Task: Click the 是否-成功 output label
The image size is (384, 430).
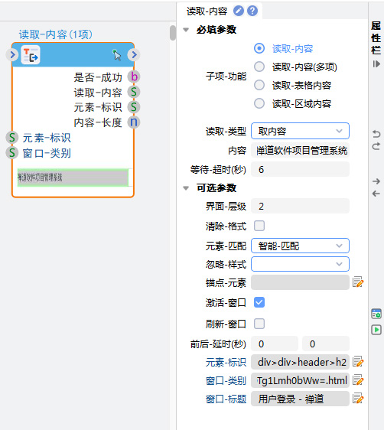Action: point(98,77)
